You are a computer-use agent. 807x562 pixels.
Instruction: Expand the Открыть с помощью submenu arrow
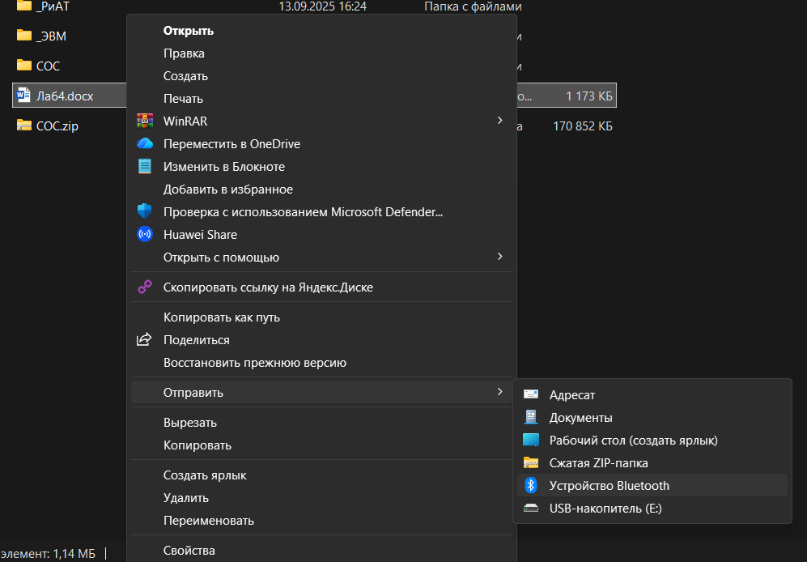click(x=499, y=257)
